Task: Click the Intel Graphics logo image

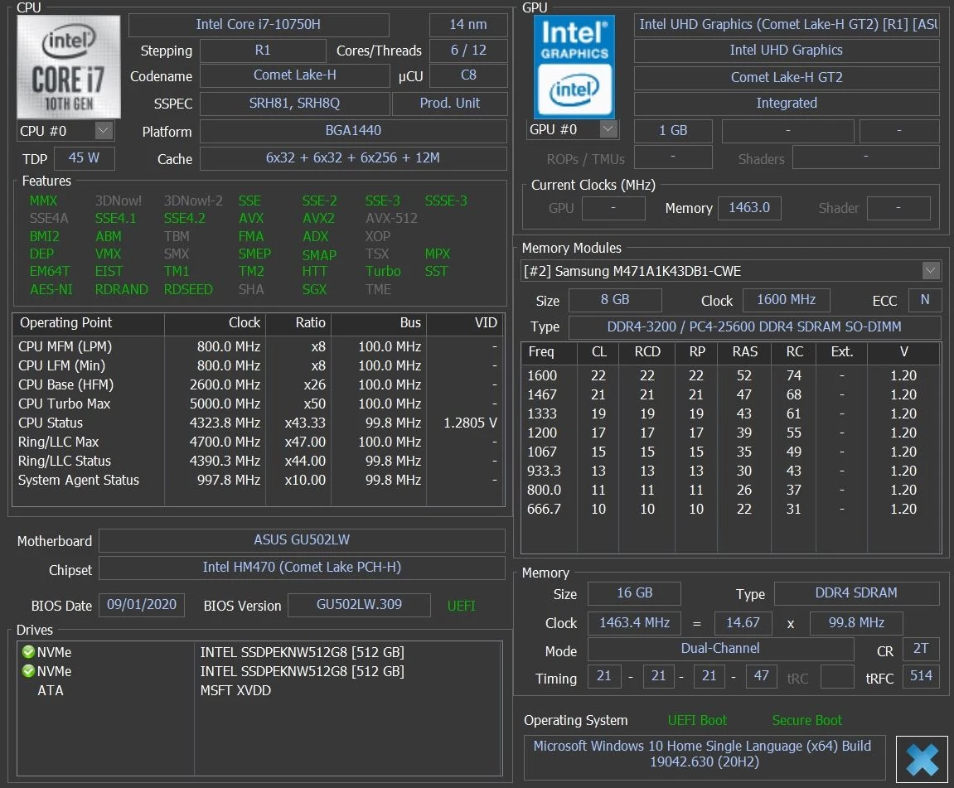Action: 574,66
